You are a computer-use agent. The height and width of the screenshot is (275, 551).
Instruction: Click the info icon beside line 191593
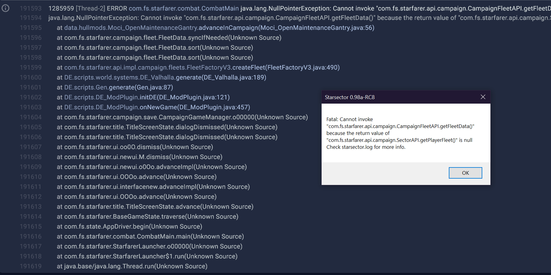point(5,8)
